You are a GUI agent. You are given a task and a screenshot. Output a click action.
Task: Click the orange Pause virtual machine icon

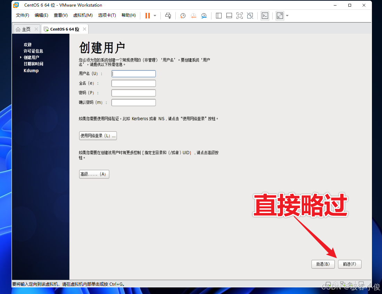(x=147, y=16)
